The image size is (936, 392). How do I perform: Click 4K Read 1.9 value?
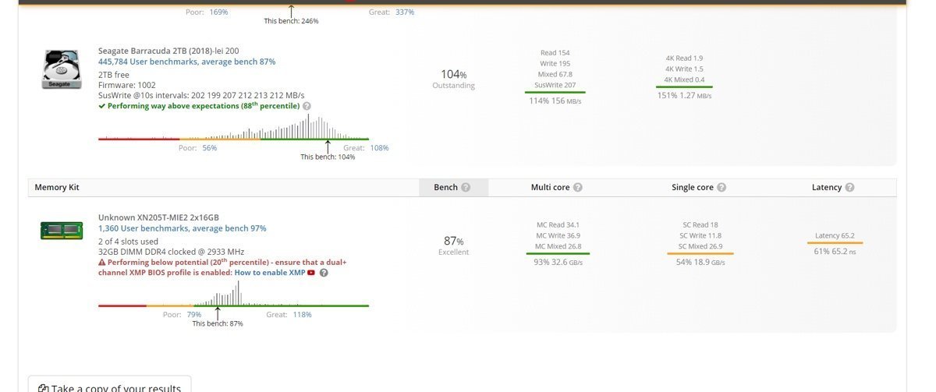(x=684, y=58)
